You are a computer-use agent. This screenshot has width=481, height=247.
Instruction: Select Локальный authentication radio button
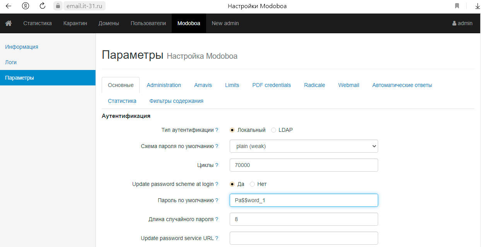232,130
